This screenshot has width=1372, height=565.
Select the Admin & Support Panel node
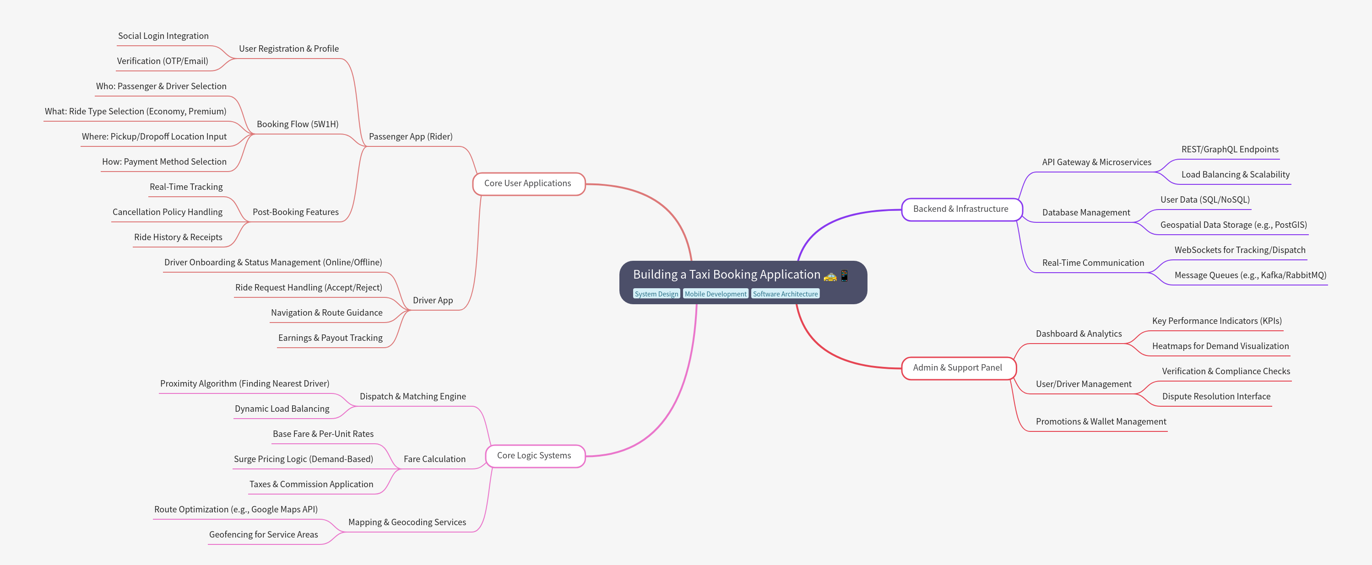[957, 368]
